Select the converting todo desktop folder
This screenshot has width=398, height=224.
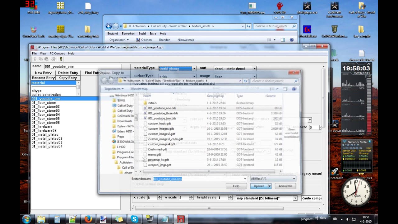pos(88,31)
